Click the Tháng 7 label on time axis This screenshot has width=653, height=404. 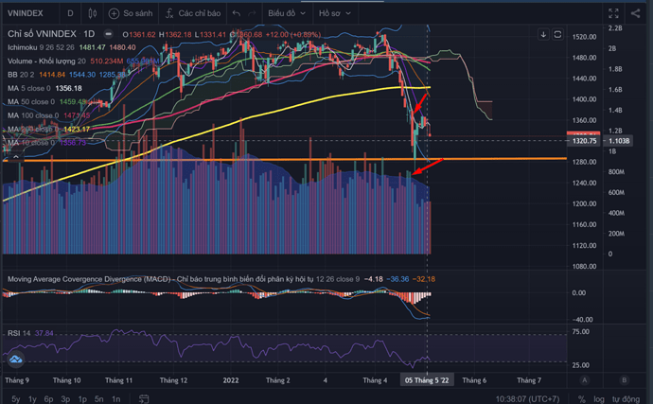pyautogui.click(x=529, y=380)
